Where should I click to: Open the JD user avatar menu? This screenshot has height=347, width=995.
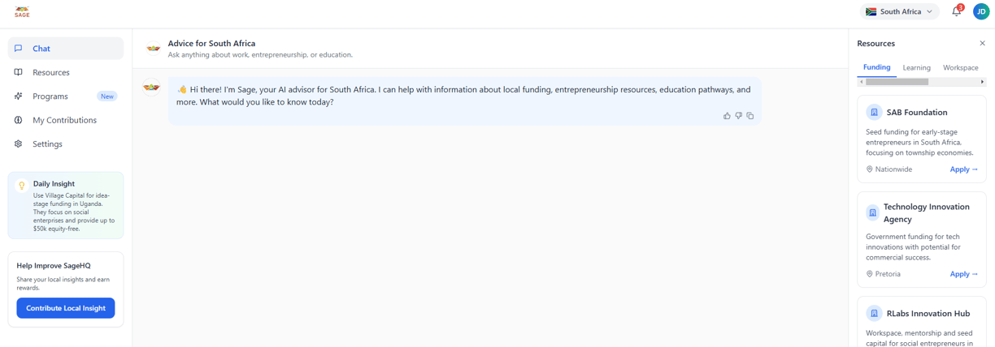(981, 11)
